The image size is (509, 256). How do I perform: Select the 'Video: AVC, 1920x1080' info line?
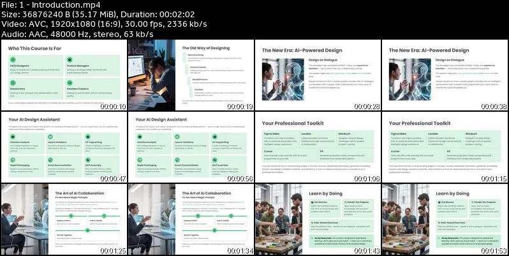click(x=104, y=24)
